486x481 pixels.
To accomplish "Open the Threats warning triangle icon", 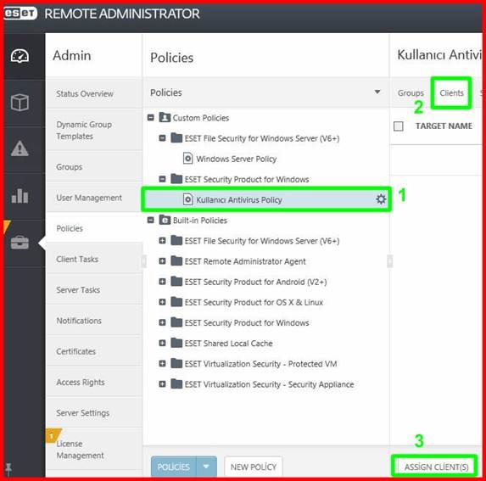I will [x=20, y=148].
